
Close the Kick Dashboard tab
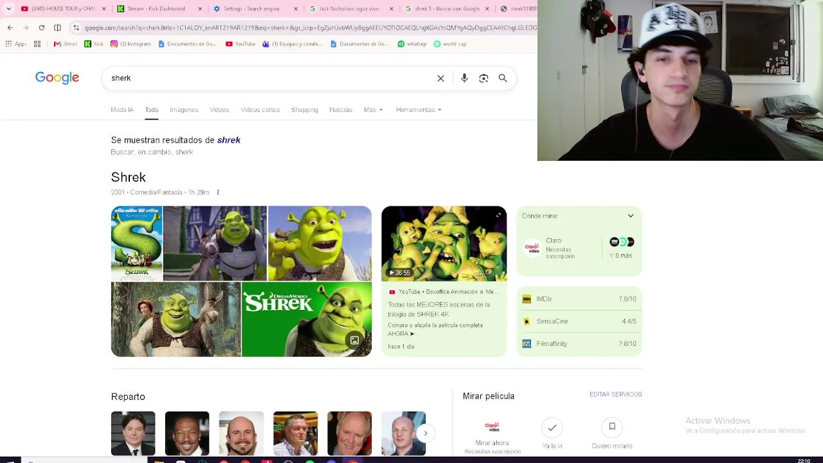pyautogui.click(x=200, y=9)
